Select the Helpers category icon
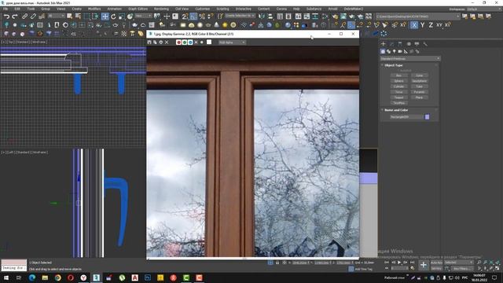503x283 pixels. pos(406,51)
